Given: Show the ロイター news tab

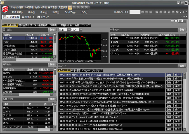Looking at the screenshot, I should [86, 70].
